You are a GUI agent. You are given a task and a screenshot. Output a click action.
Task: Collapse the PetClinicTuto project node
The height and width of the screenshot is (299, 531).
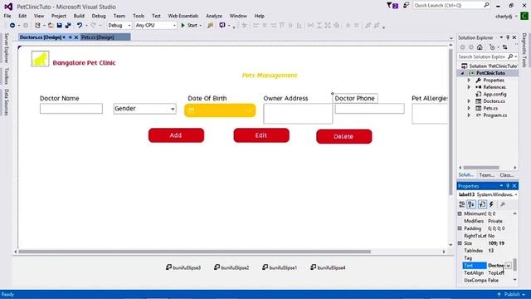coord(463,73)
